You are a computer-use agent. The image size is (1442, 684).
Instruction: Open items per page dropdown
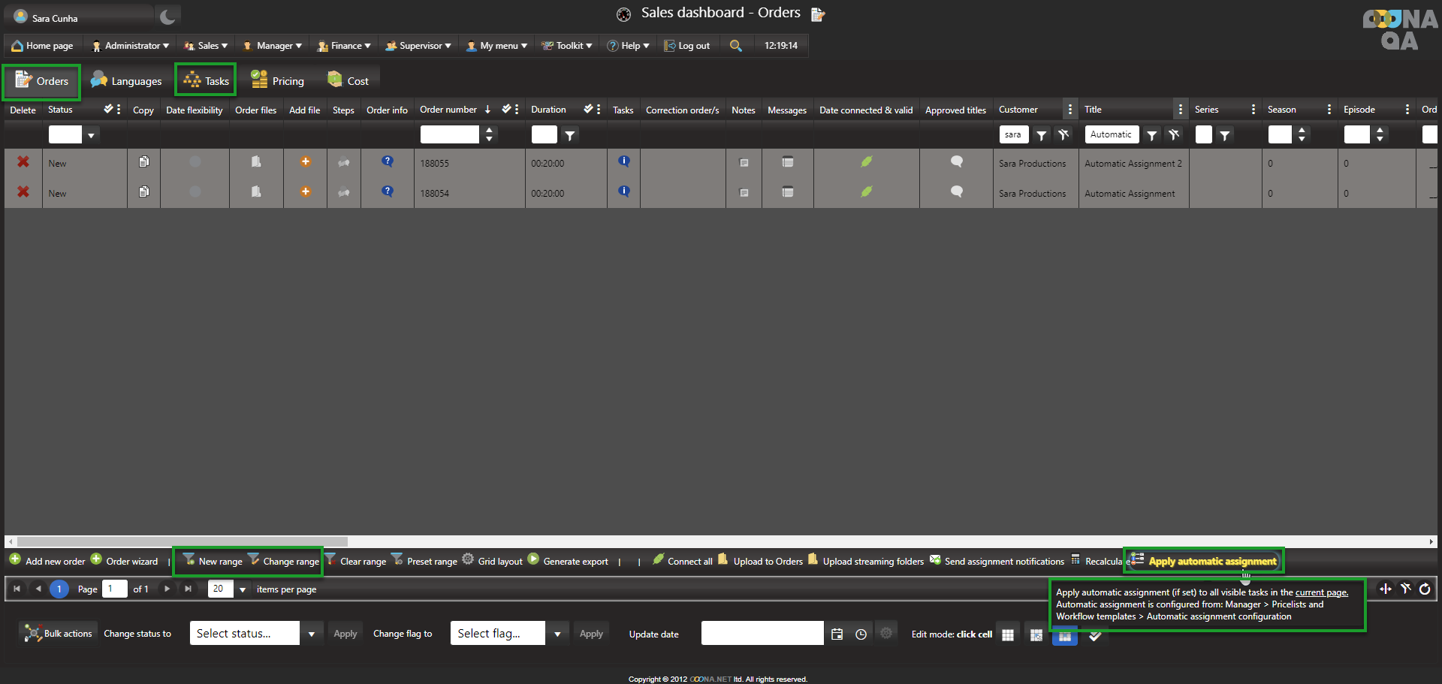243,590
